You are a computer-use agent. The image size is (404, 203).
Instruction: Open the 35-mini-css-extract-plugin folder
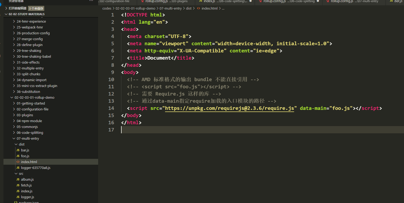click(x=37, y=86)
